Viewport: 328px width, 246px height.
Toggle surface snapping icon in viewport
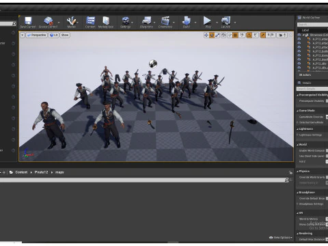230,35
